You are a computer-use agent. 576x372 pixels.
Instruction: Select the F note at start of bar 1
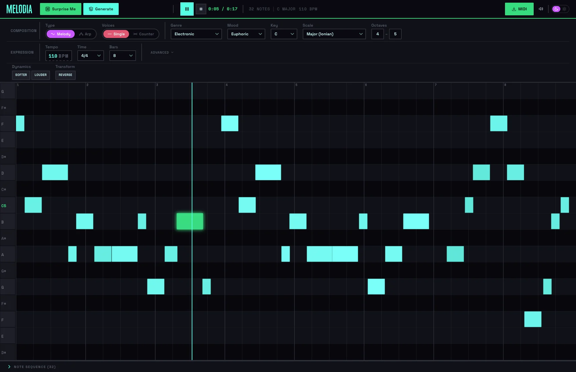click(20, 123)
